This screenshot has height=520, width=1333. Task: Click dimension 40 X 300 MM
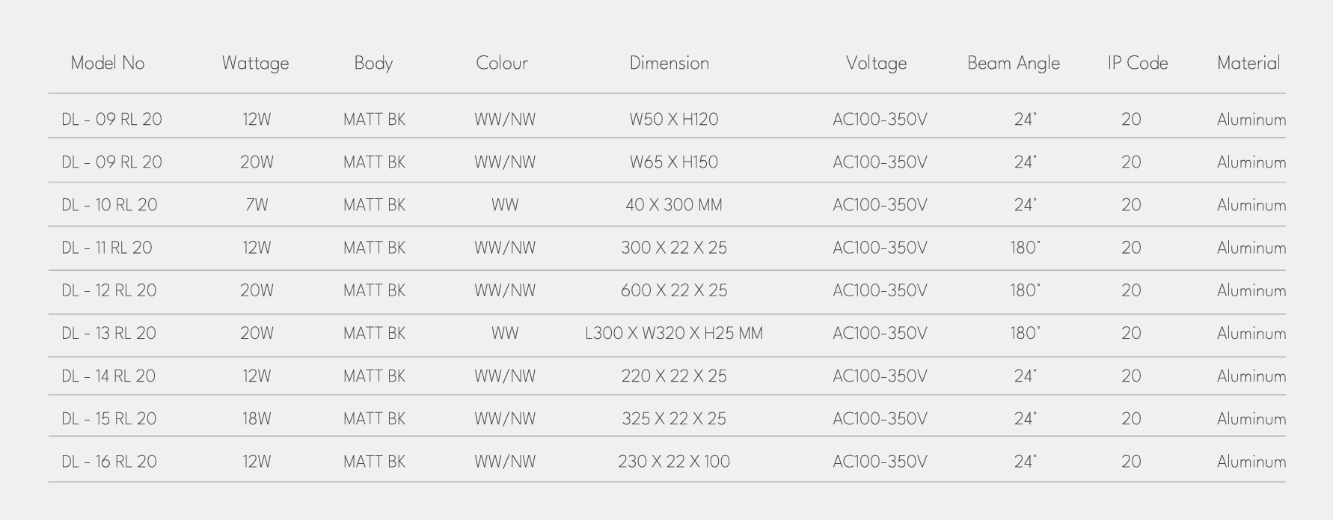(x=673, y=205)
